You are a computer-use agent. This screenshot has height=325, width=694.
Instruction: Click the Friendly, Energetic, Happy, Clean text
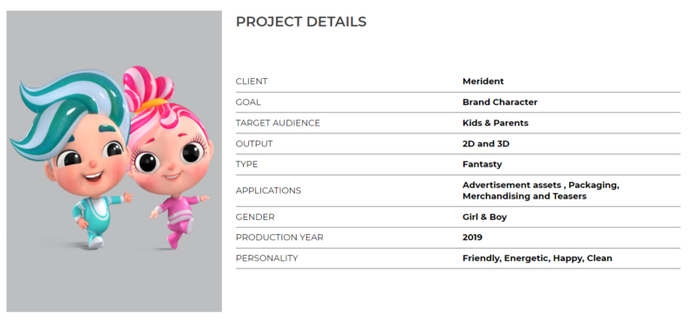(537, 258)
